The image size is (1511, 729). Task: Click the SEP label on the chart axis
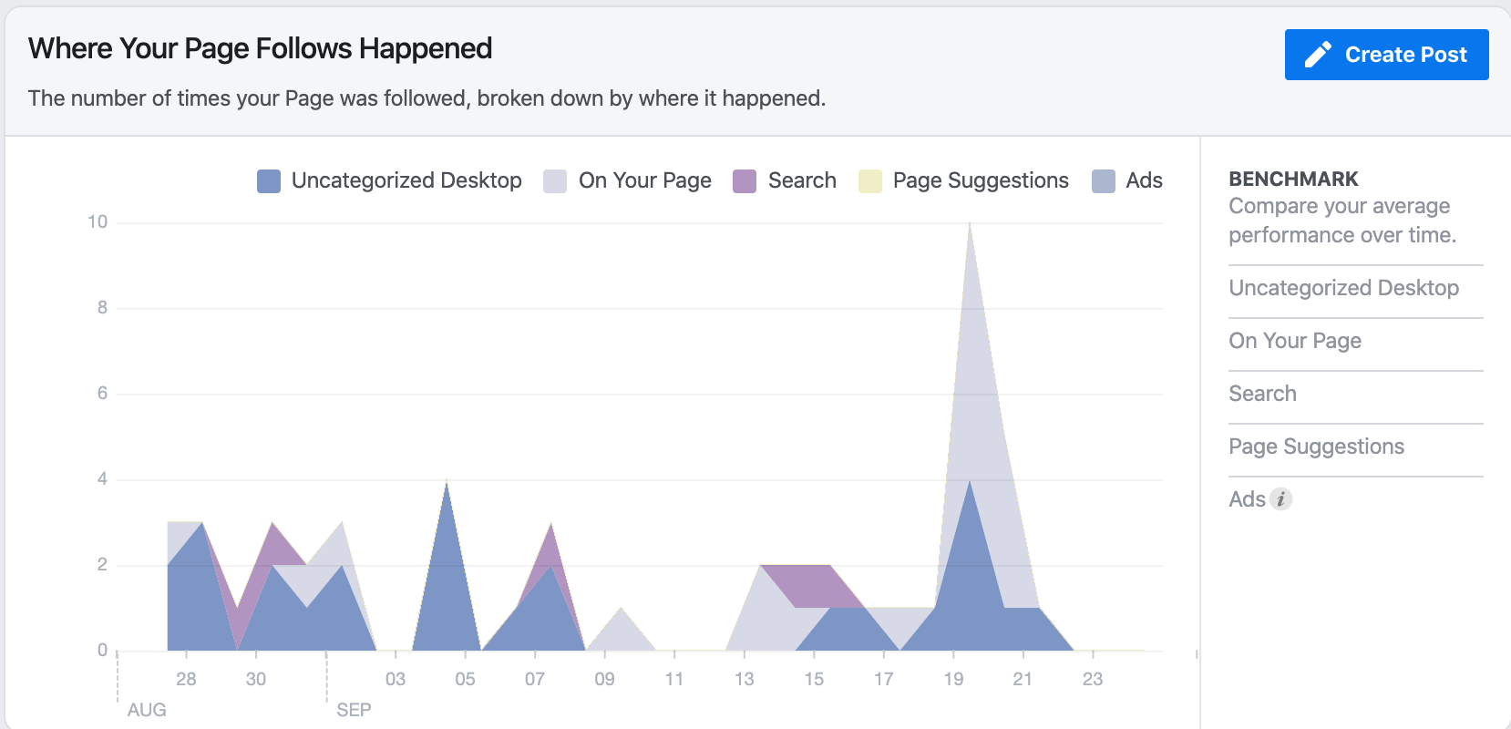pyautogui.click(x=355, y=709)
